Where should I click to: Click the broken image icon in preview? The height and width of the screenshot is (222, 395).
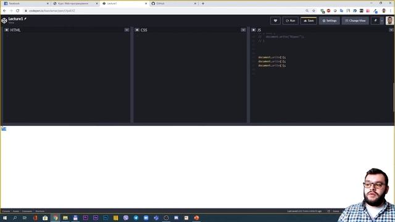pos(4,129)
